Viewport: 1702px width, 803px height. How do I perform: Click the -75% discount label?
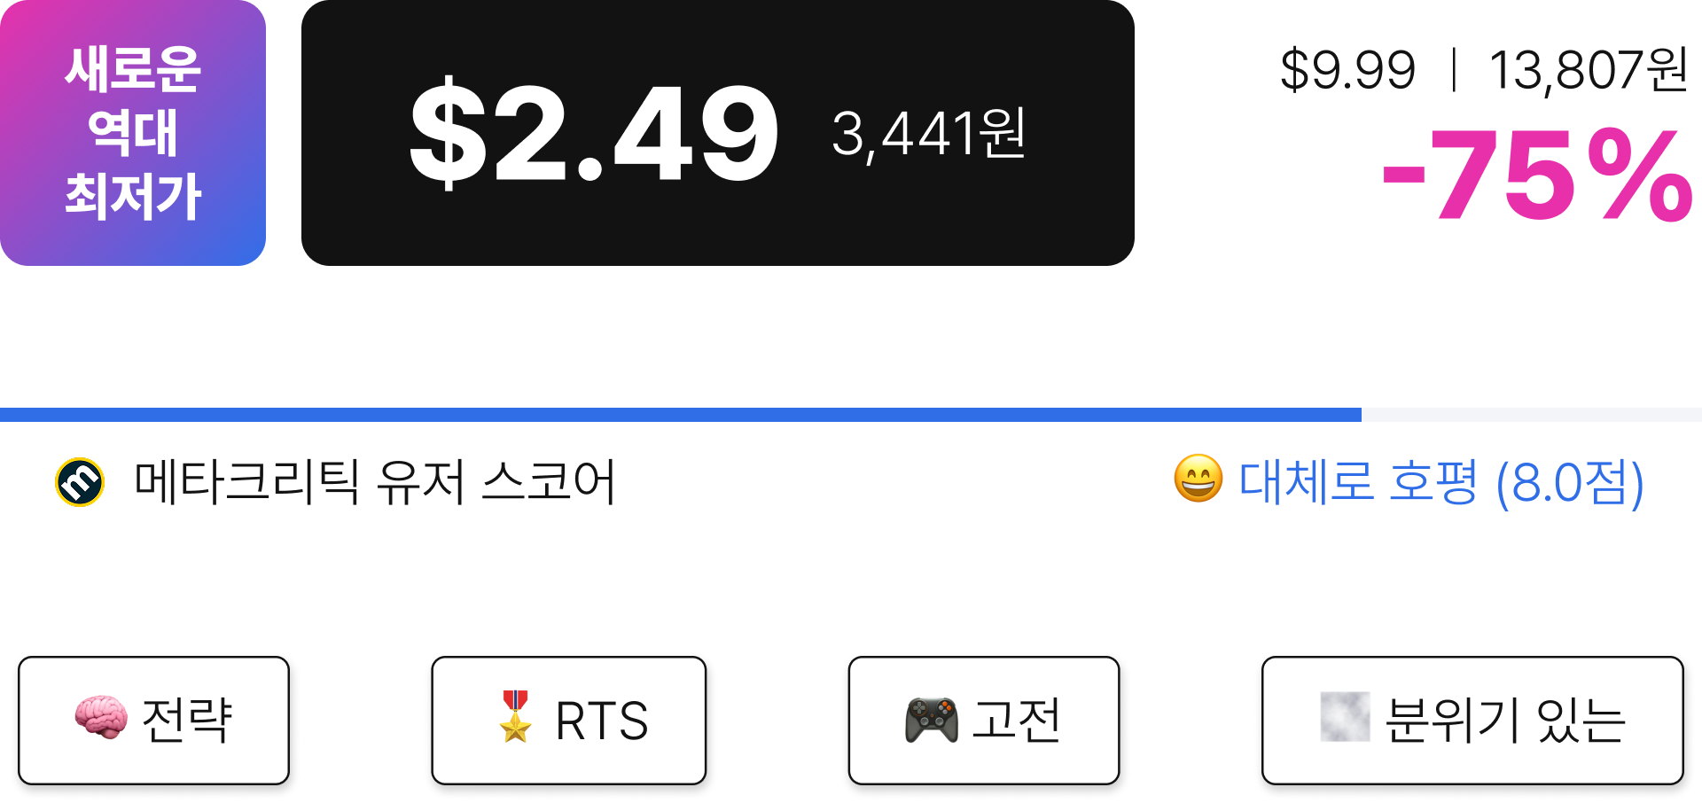(x=1538, y=175)
